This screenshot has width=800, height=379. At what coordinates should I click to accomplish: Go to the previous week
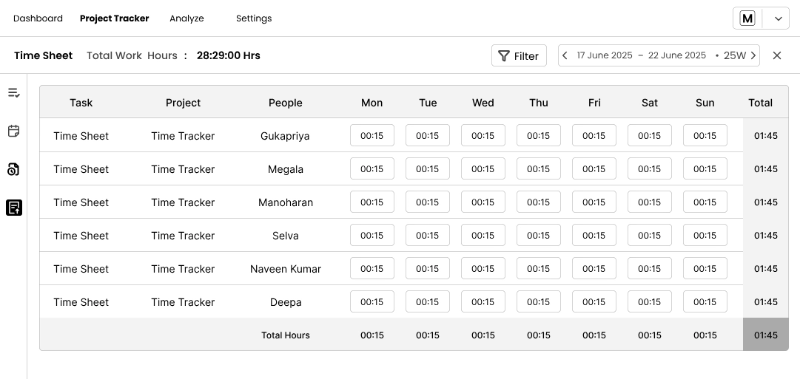pyautogui.click(x=565, y=55)
